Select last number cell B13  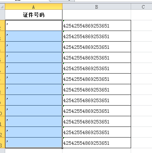coord(97,143)
